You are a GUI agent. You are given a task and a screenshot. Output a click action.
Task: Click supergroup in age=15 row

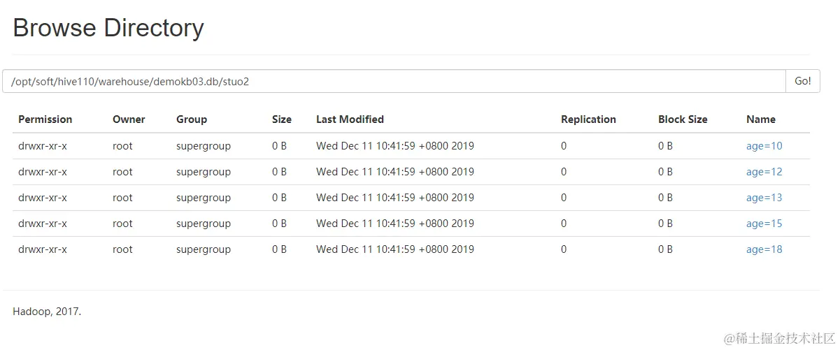pyautogui.click(x=204, y=224)
